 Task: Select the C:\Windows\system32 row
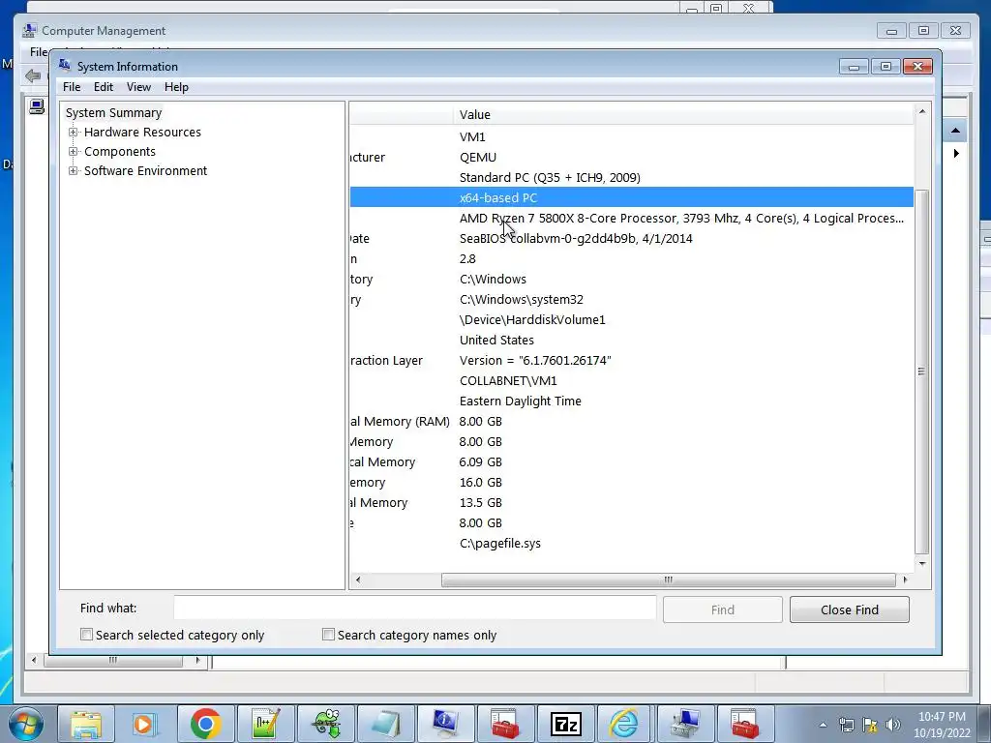(x=631, y=299)
